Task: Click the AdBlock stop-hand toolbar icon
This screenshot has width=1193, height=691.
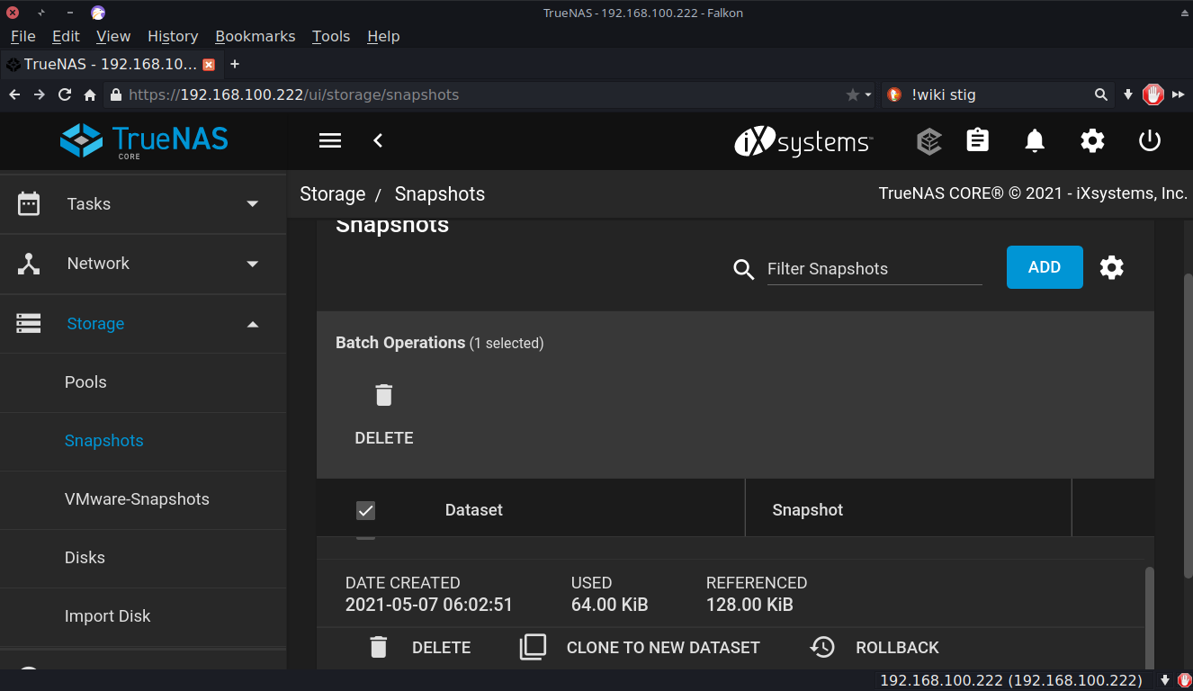Action: tap(1153, 94)
